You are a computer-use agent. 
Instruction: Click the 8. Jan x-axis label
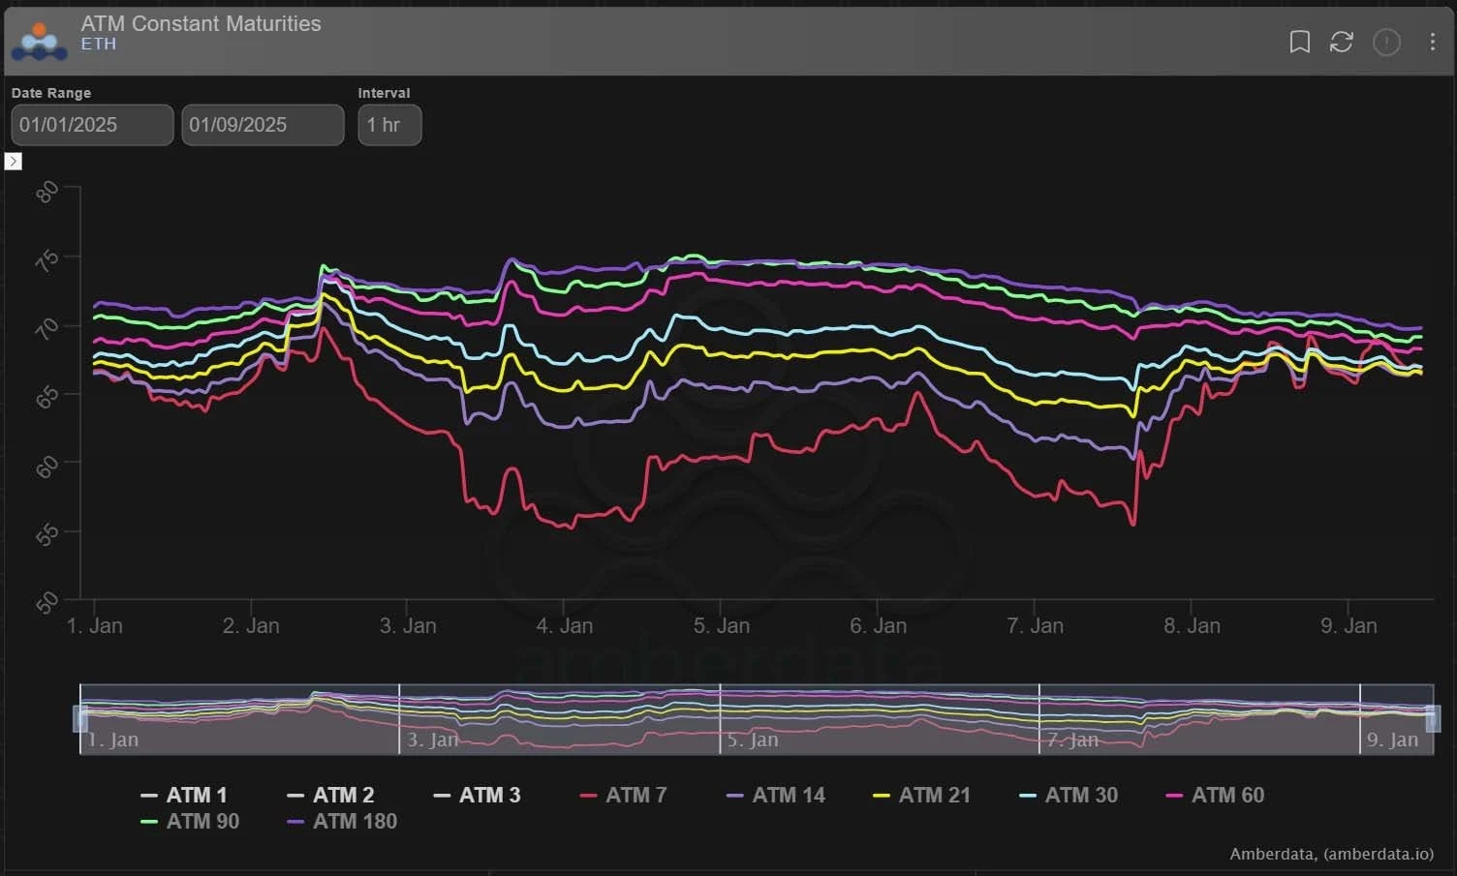(1192, 626)
